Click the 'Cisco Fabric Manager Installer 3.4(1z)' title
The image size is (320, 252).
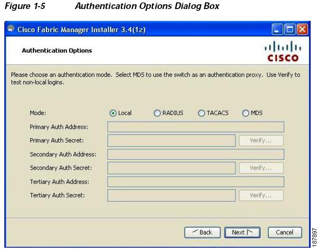tap(82, 30)
